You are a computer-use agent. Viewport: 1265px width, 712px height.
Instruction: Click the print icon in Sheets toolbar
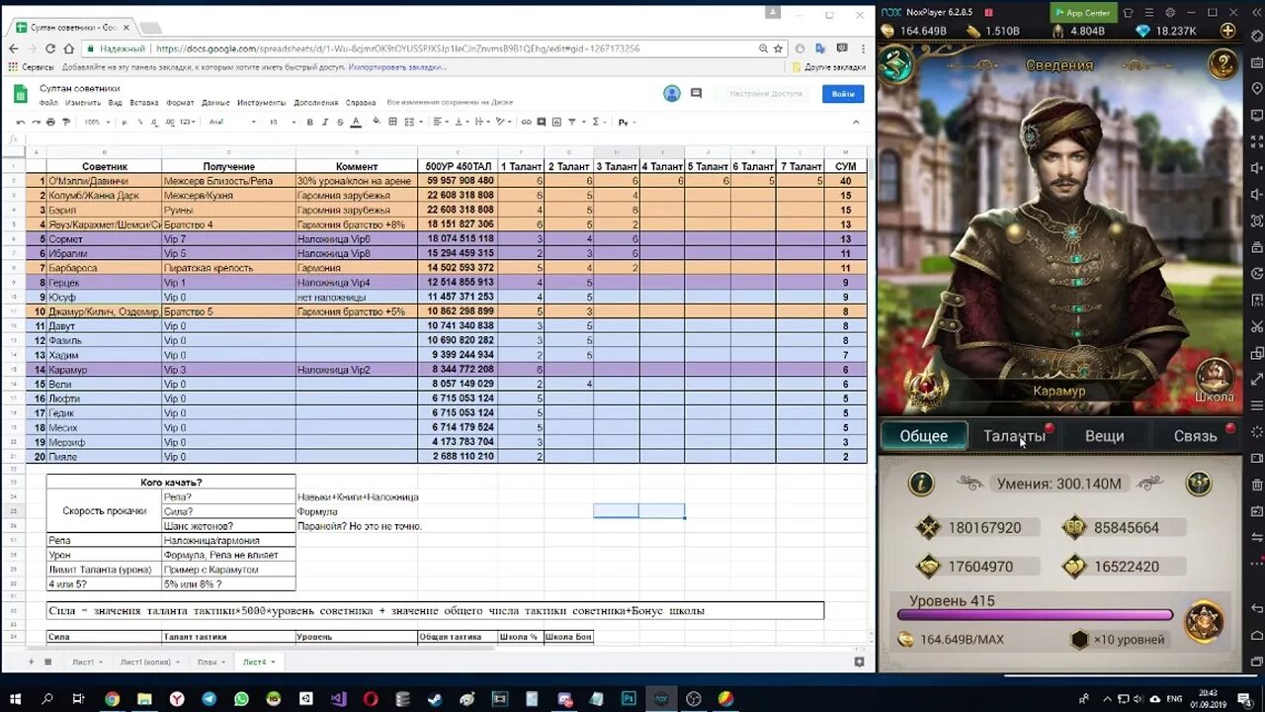pyautogui.click(x=51, y=122)
